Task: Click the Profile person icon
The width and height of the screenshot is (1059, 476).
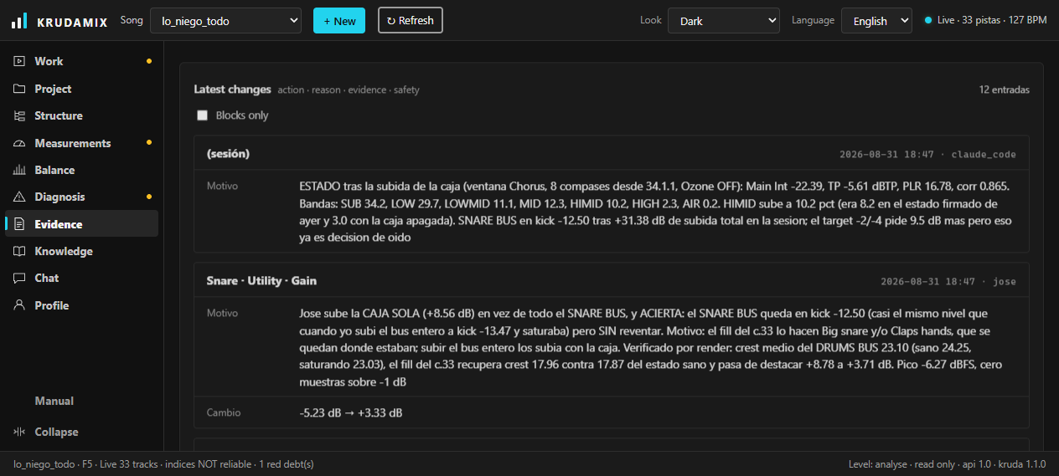Action: (19, 305)
